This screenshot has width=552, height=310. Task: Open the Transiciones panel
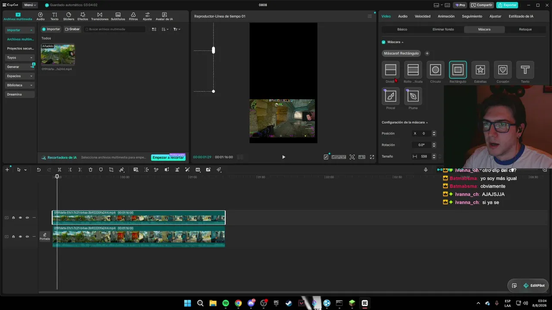click(x=100, y=16)
